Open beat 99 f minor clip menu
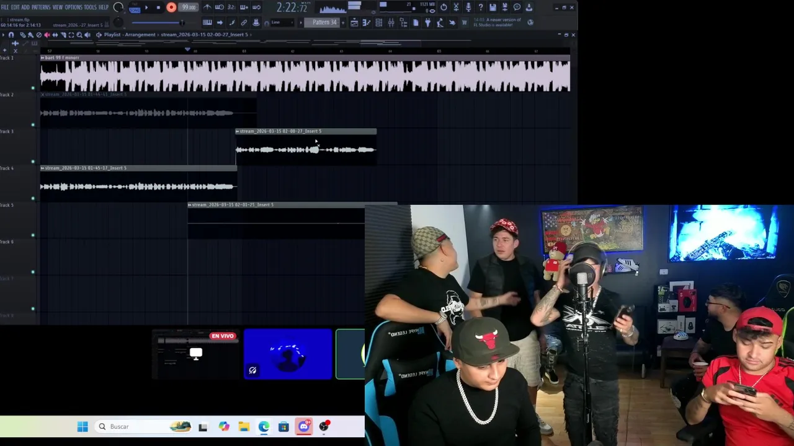 43,58
